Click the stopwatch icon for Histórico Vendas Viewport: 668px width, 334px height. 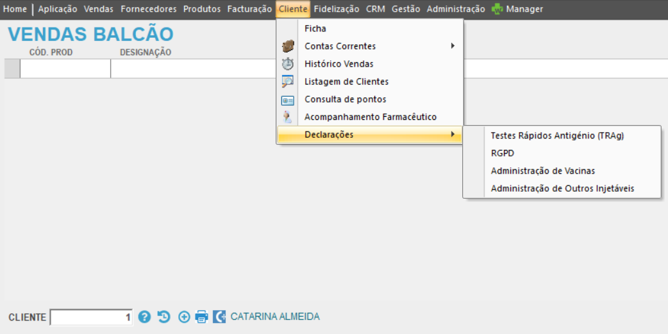288,64
